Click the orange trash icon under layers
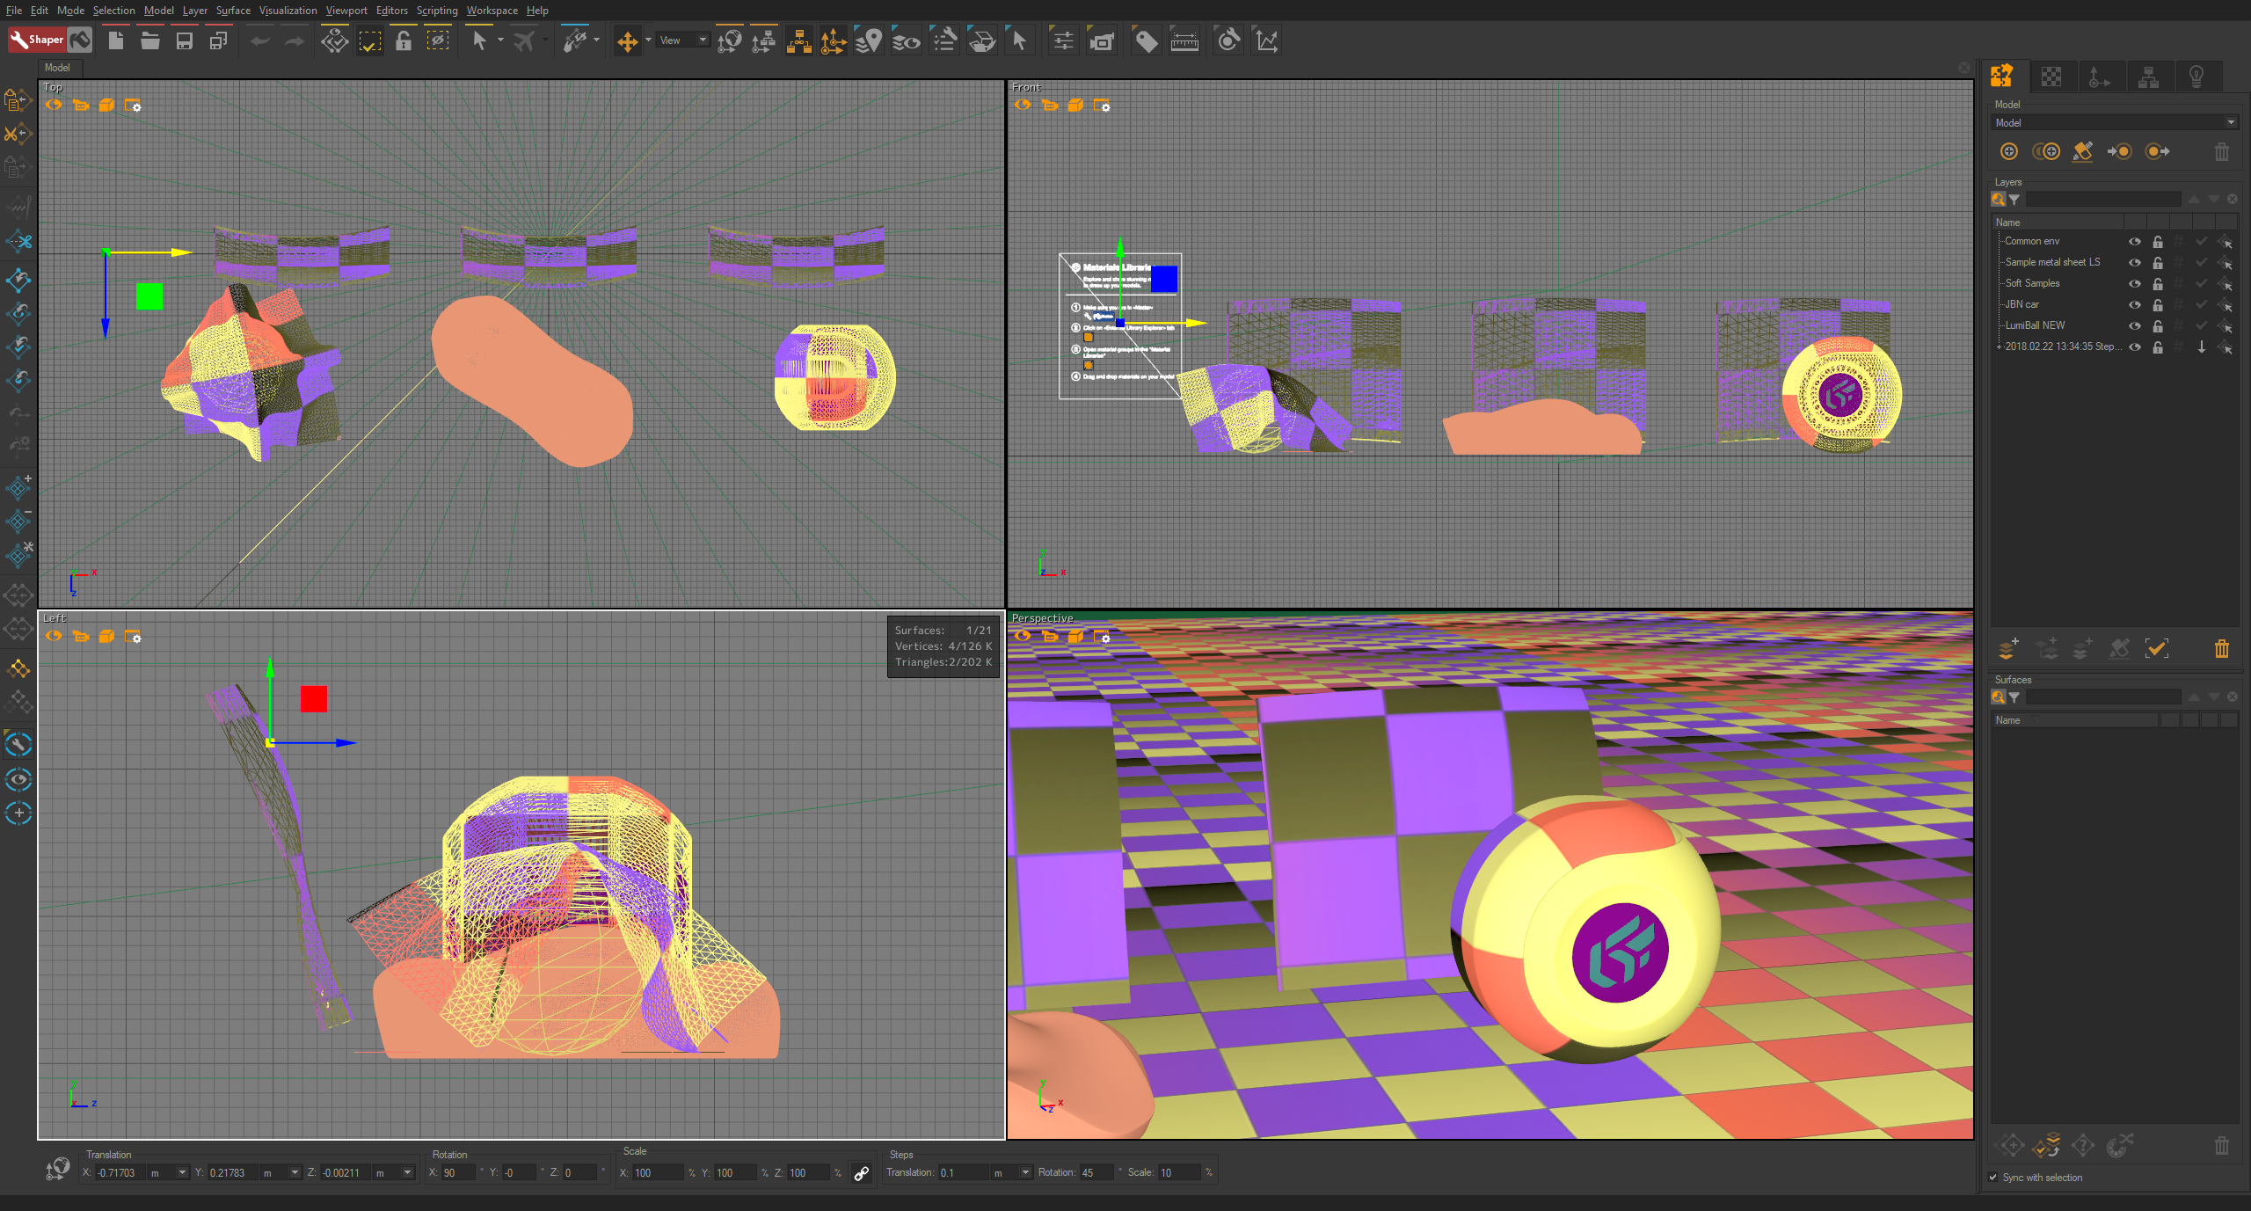 2222,649
